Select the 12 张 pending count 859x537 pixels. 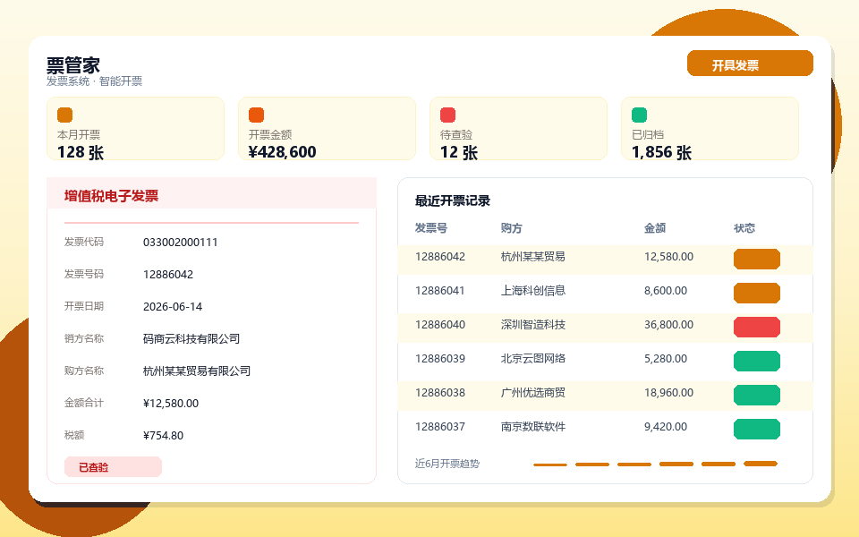coord(459,152)
